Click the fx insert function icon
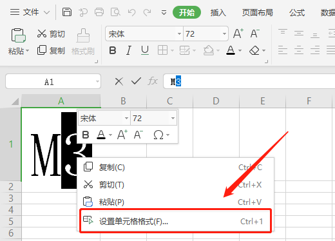 click(x=153, y=81)
